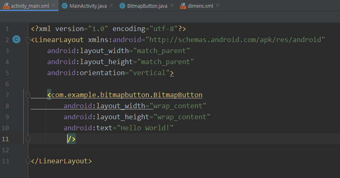The height and width of the screenshot is (178, 340).
Task: Click line number 12 in the gutter
Action: tap(5, 150)
